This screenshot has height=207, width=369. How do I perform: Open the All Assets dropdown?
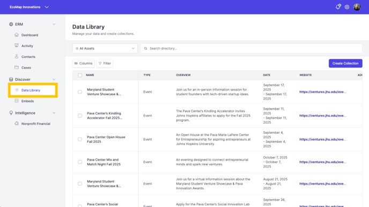tap(105, 48)
